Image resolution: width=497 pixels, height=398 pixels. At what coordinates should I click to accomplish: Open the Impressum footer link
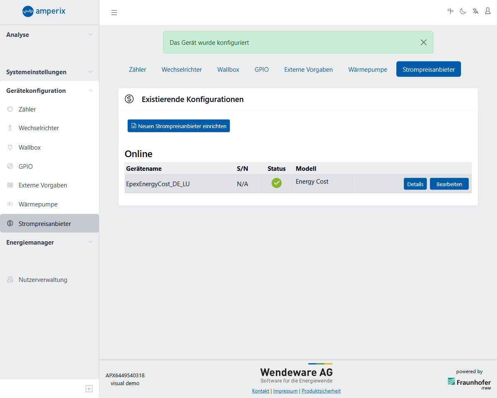coord(285,391)
